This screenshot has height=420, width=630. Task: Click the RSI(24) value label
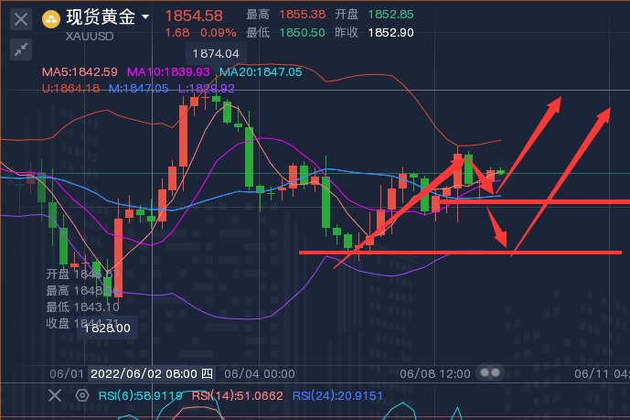336,395
